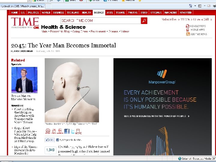This screenshot has height=162, width=216.
Task: Open a new blank browser tab
Action: (x=48, y=6)
